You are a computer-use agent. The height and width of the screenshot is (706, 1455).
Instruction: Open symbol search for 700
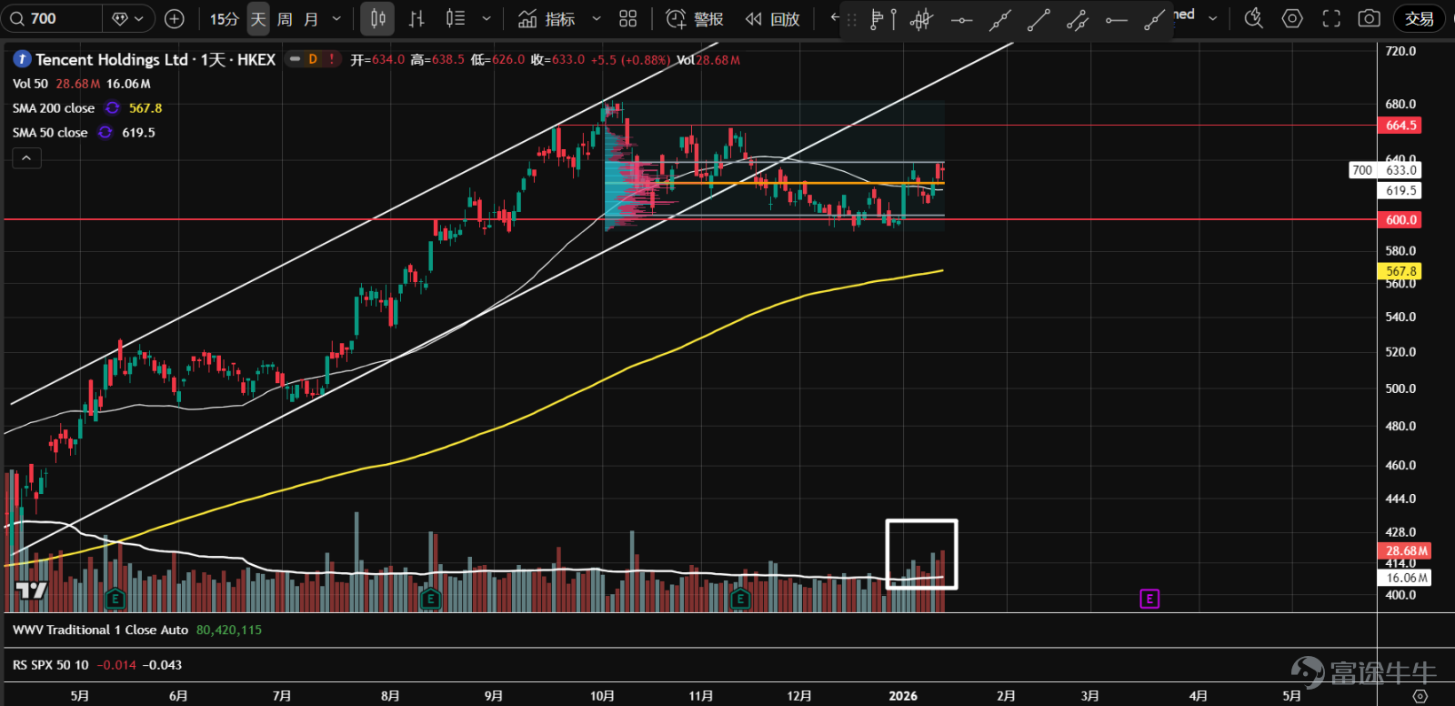point(51,18)
